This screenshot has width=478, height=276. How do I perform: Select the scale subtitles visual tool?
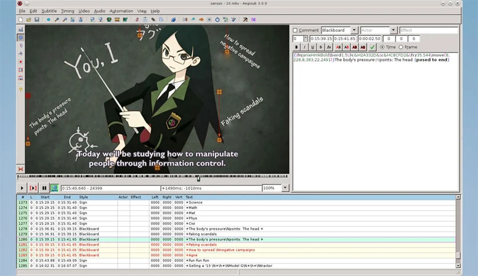tap(21, 62)
